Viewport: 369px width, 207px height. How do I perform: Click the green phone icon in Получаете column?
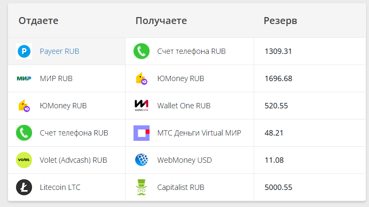pyautogui.click(x=142, y=51)
